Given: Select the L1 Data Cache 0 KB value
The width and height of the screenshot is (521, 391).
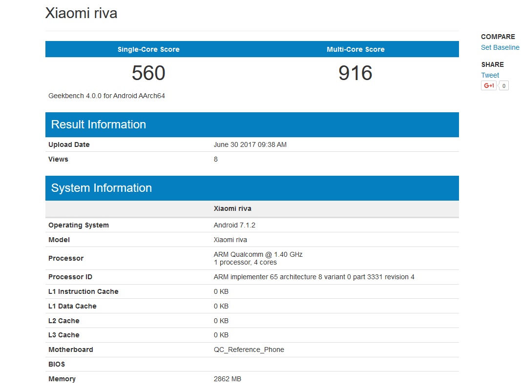Looking at the screenshot, I should pos(221,306).
